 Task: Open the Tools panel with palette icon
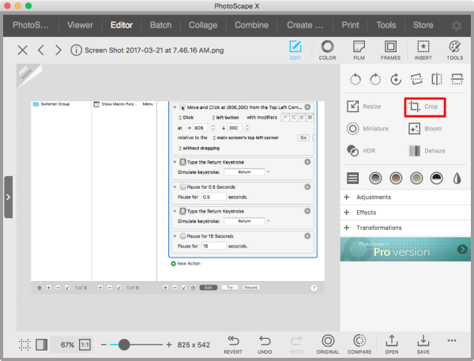[x=455, y=51]
